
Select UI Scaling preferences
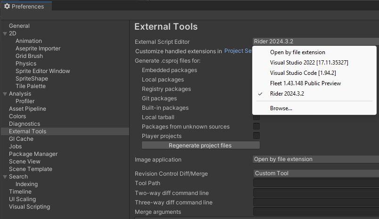tap(23, 199)
